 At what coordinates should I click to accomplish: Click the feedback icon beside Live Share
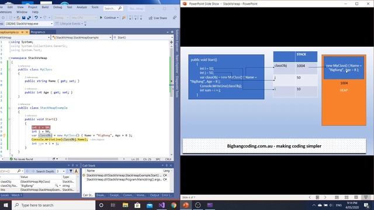pyautogui.click(x=175, y=17)
